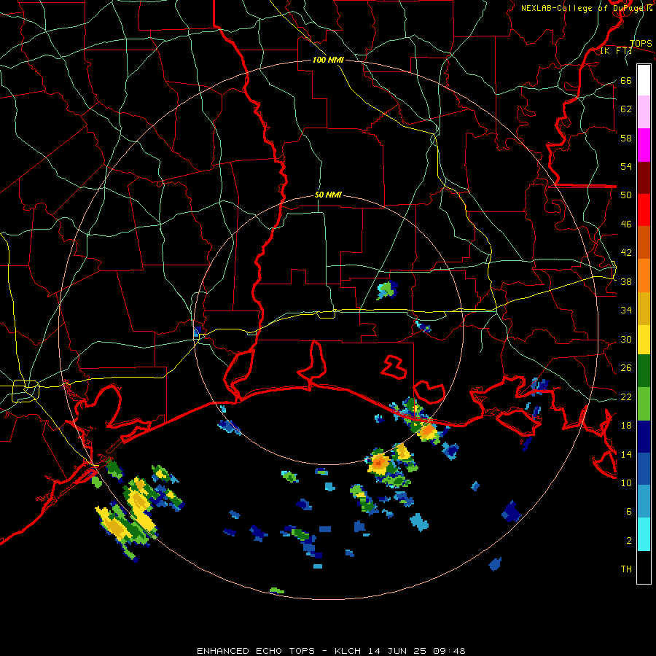Click the TOPS legend title
Viewport: 656px width, 656px height.
tap(641, 44)
